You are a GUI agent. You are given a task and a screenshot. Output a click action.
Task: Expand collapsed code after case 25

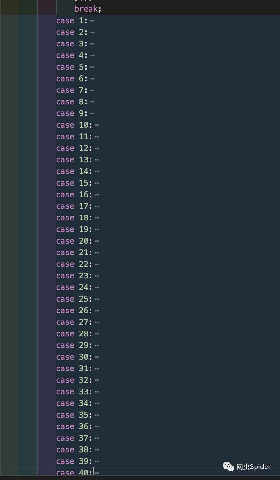97,299
